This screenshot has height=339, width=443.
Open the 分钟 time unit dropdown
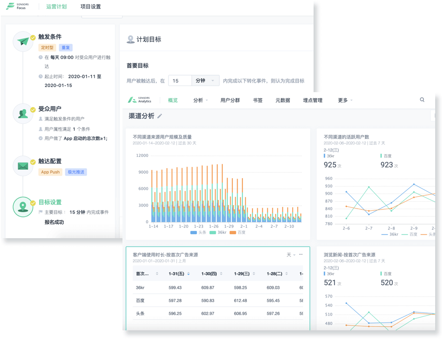(206, 81)
